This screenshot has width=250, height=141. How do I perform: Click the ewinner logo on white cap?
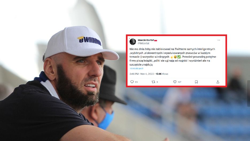click(89, 41)
